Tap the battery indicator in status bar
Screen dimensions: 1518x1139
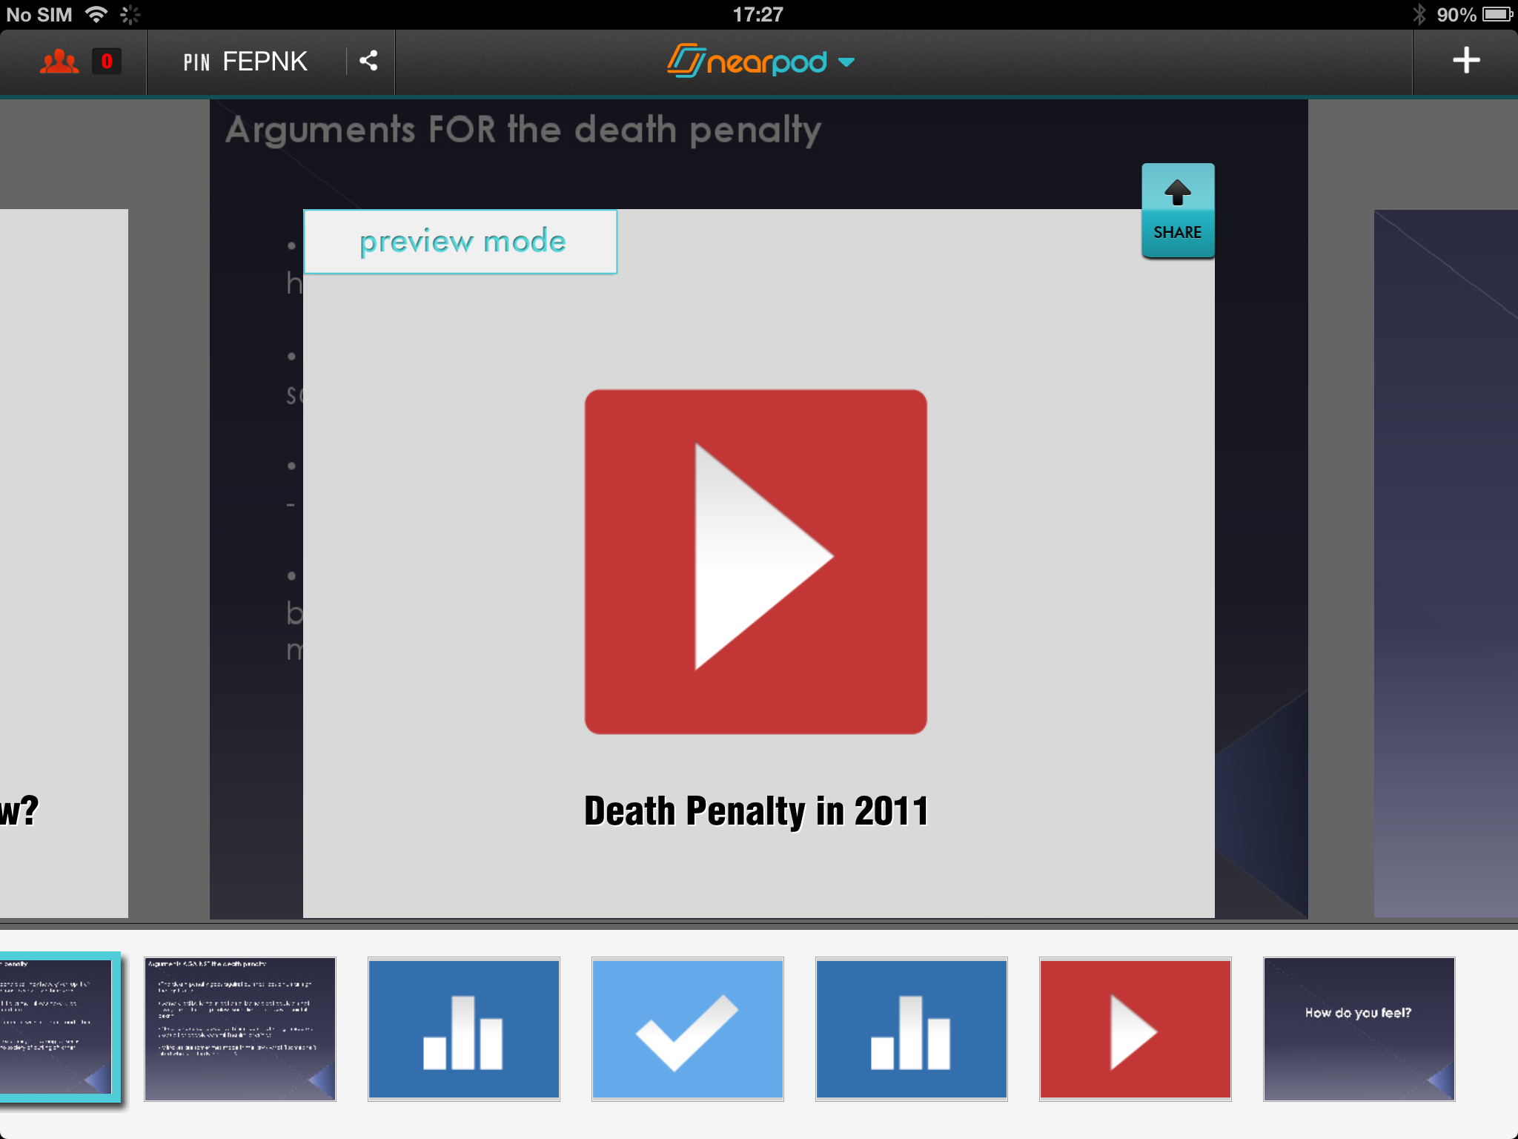click(x=1497, y=15)
